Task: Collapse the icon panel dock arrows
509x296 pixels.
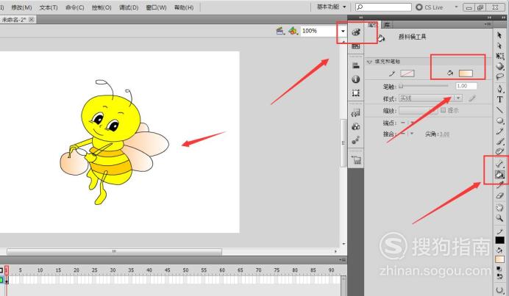Action: [x=360, y=18]
